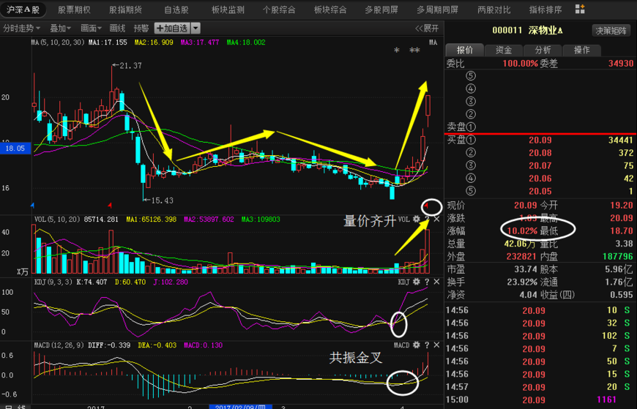
Task: Close the KDJ indicator panel
Action: pyautogui.click(x=436, y=282)
